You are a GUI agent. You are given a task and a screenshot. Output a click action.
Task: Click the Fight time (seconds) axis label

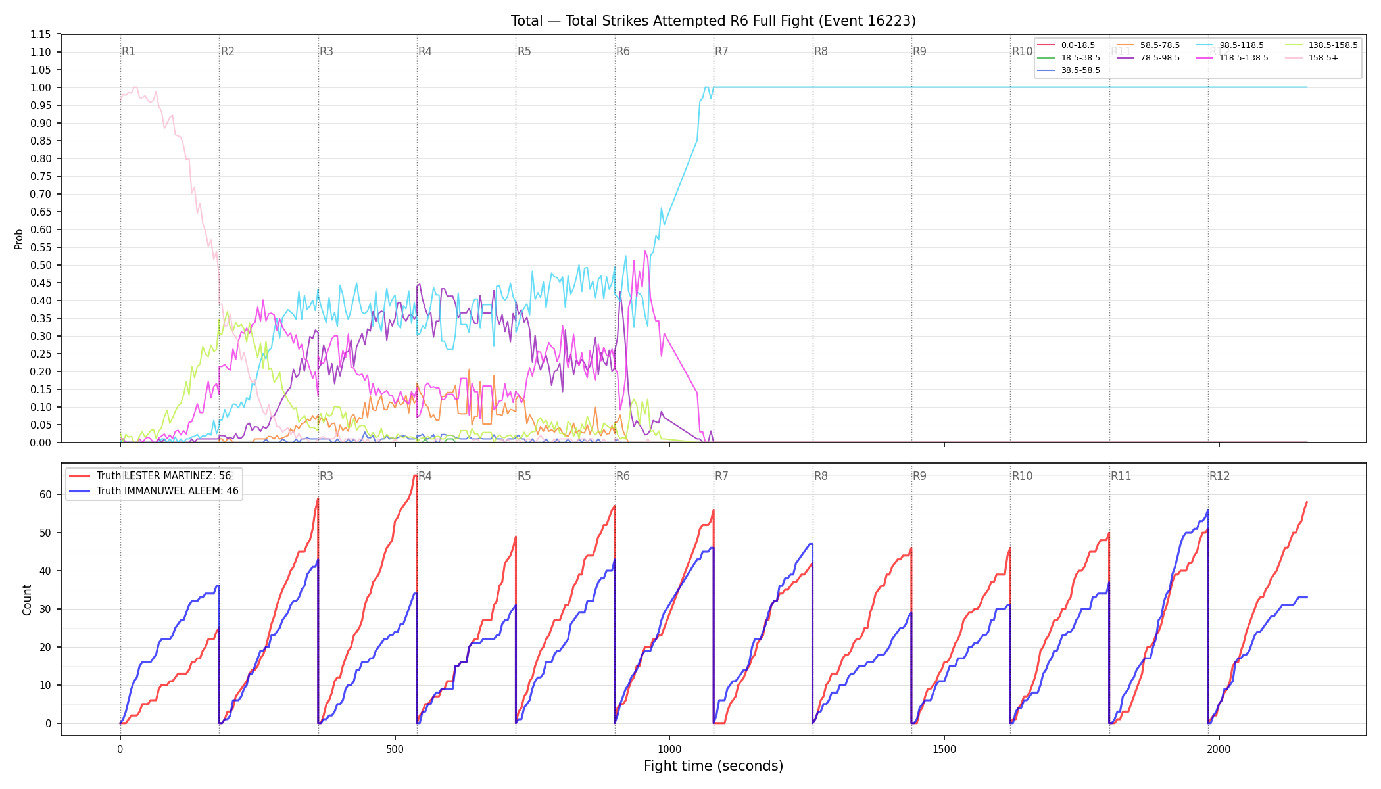(714, 766)
